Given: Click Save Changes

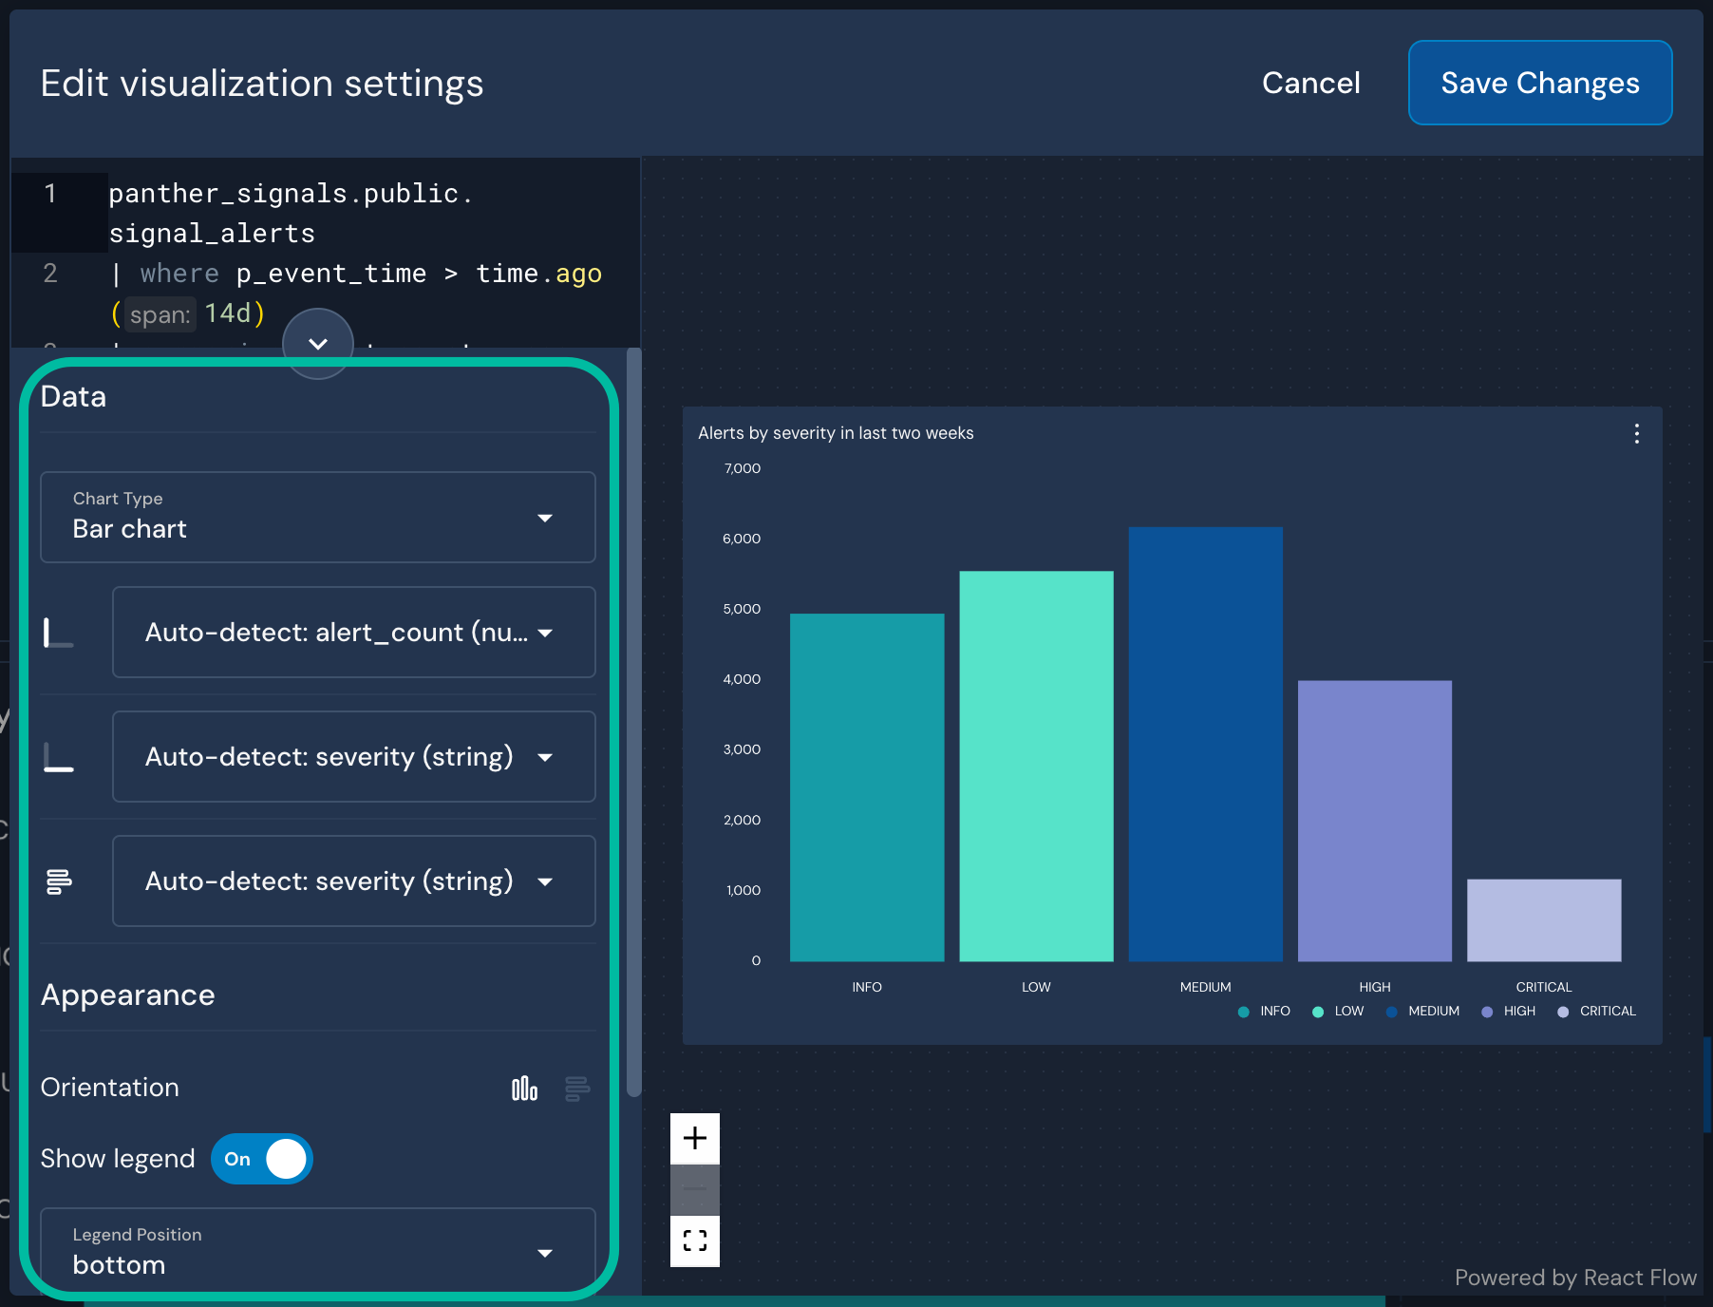Looking at the screenshot, I should [1538, 83].
